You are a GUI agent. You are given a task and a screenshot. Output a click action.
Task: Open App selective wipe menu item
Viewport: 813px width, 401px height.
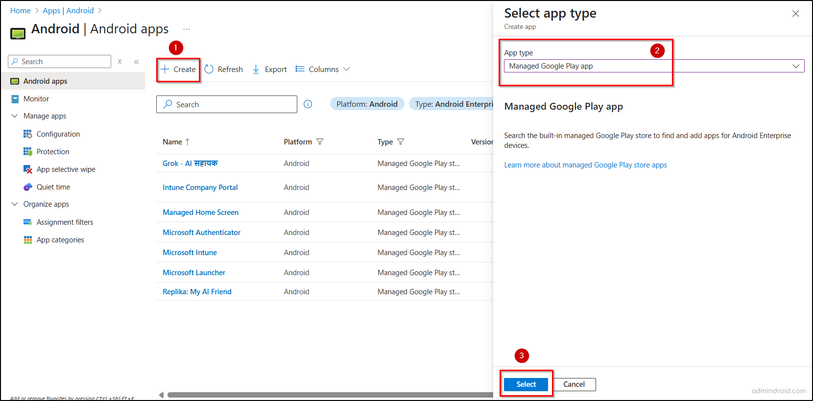[x=66, y=169]
